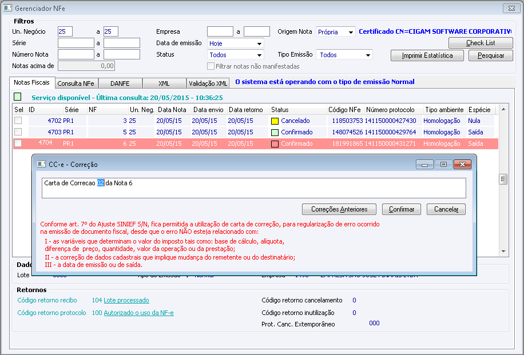
Task: Click the Empresa start field
Action: pos(220,31)
